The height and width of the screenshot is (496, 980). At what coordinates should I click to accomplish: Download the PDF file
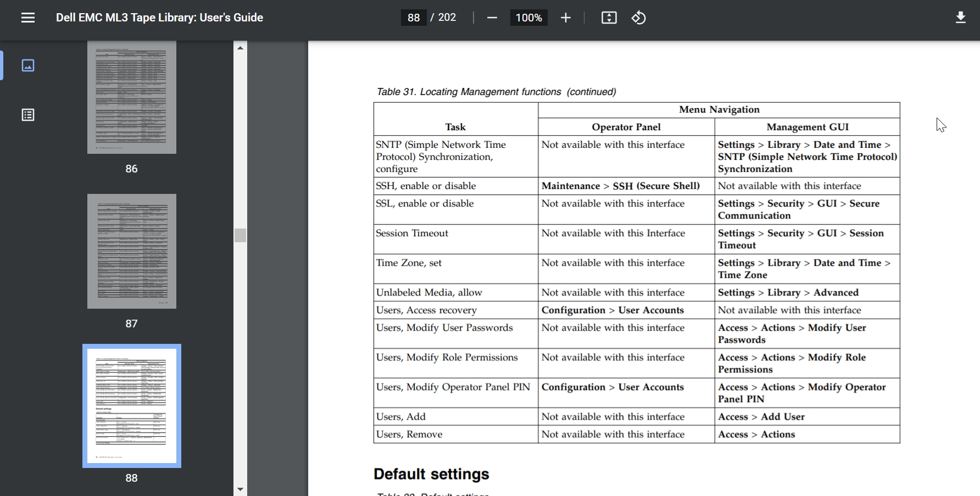click(960, 18)
